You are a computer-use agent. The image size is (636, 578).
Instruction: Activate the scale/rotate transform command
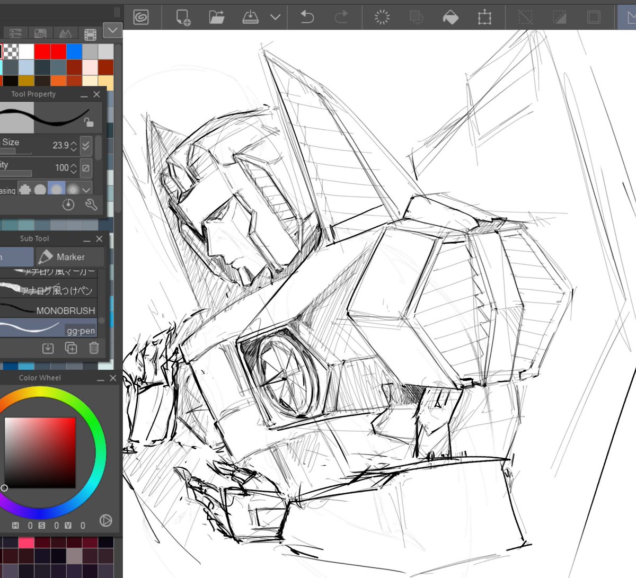point(484,17)
